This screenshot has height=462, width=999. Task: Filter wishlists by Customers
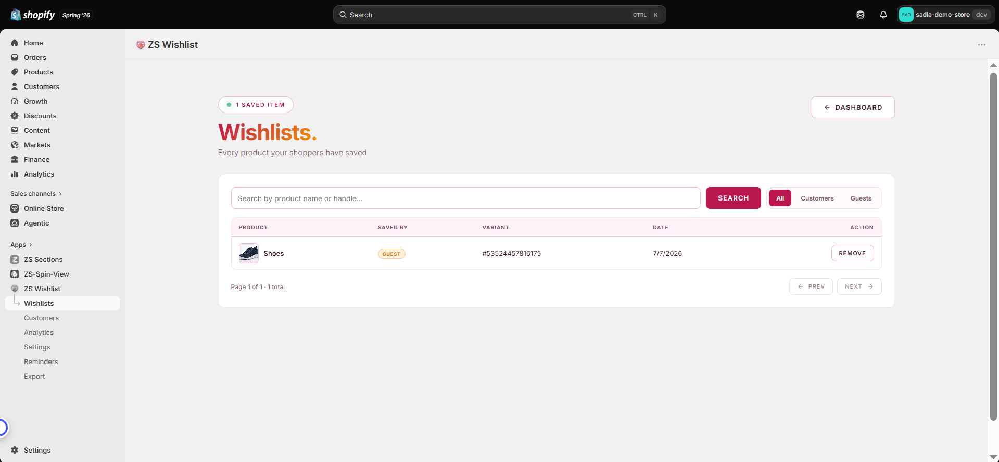[817, 198]
